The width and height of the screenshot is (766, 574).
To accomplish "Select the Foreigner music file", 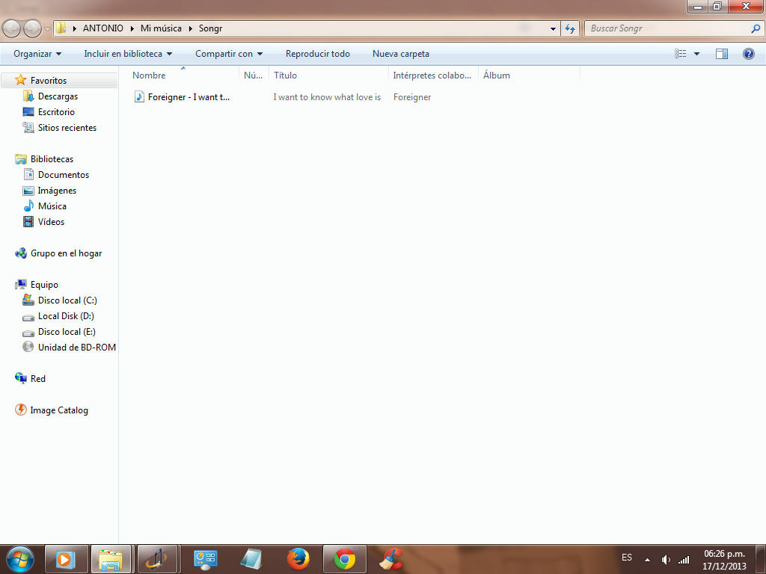I will (189, 97).
